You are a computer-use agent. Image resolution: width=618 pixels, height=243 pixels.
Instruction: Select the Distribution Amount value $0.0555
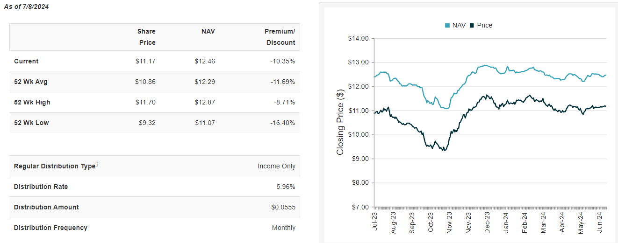click(283, 207)
